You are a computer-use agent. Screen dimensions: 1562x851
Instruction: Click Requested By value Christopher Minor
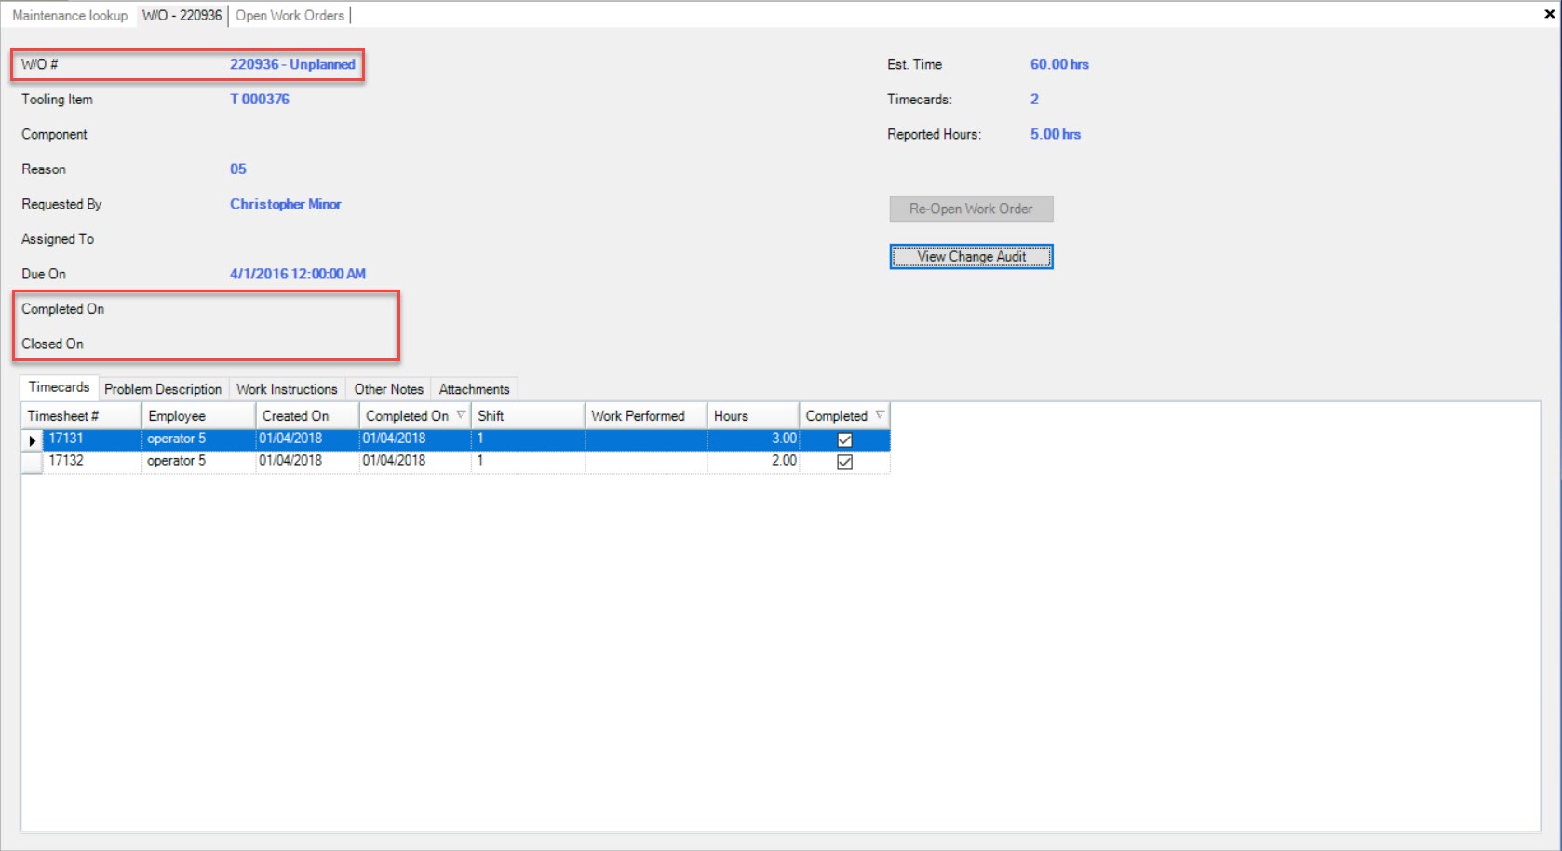point(286,204)
